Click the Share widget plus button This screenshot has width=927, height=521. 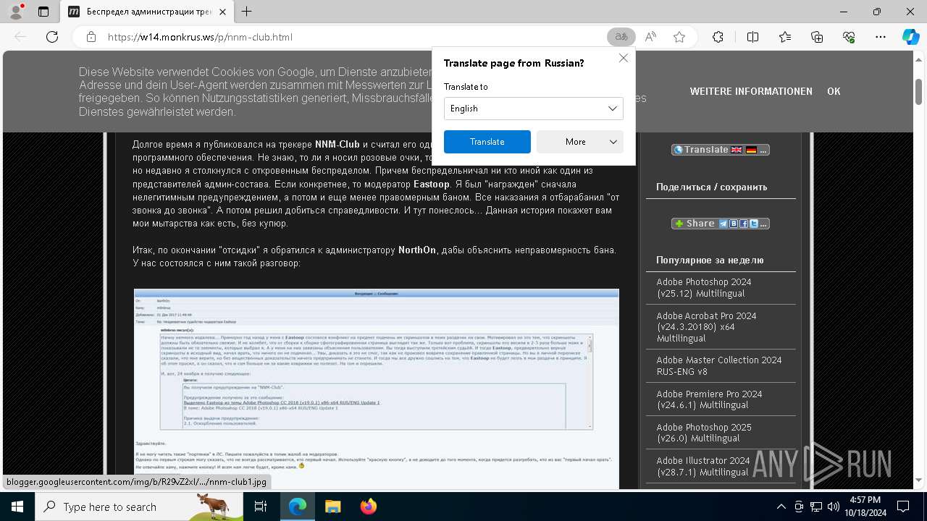(679, 224)
